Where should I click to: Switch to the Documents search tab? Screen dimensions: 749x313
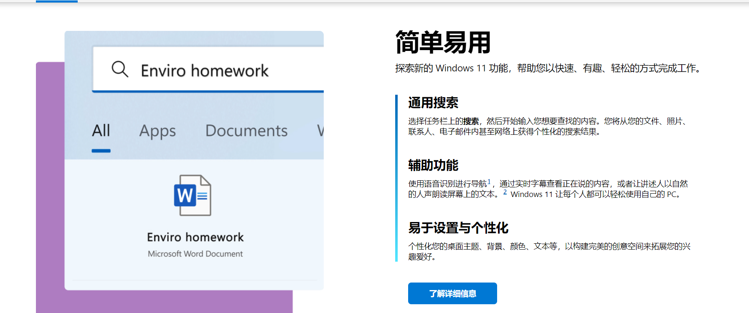click(246, 131)
